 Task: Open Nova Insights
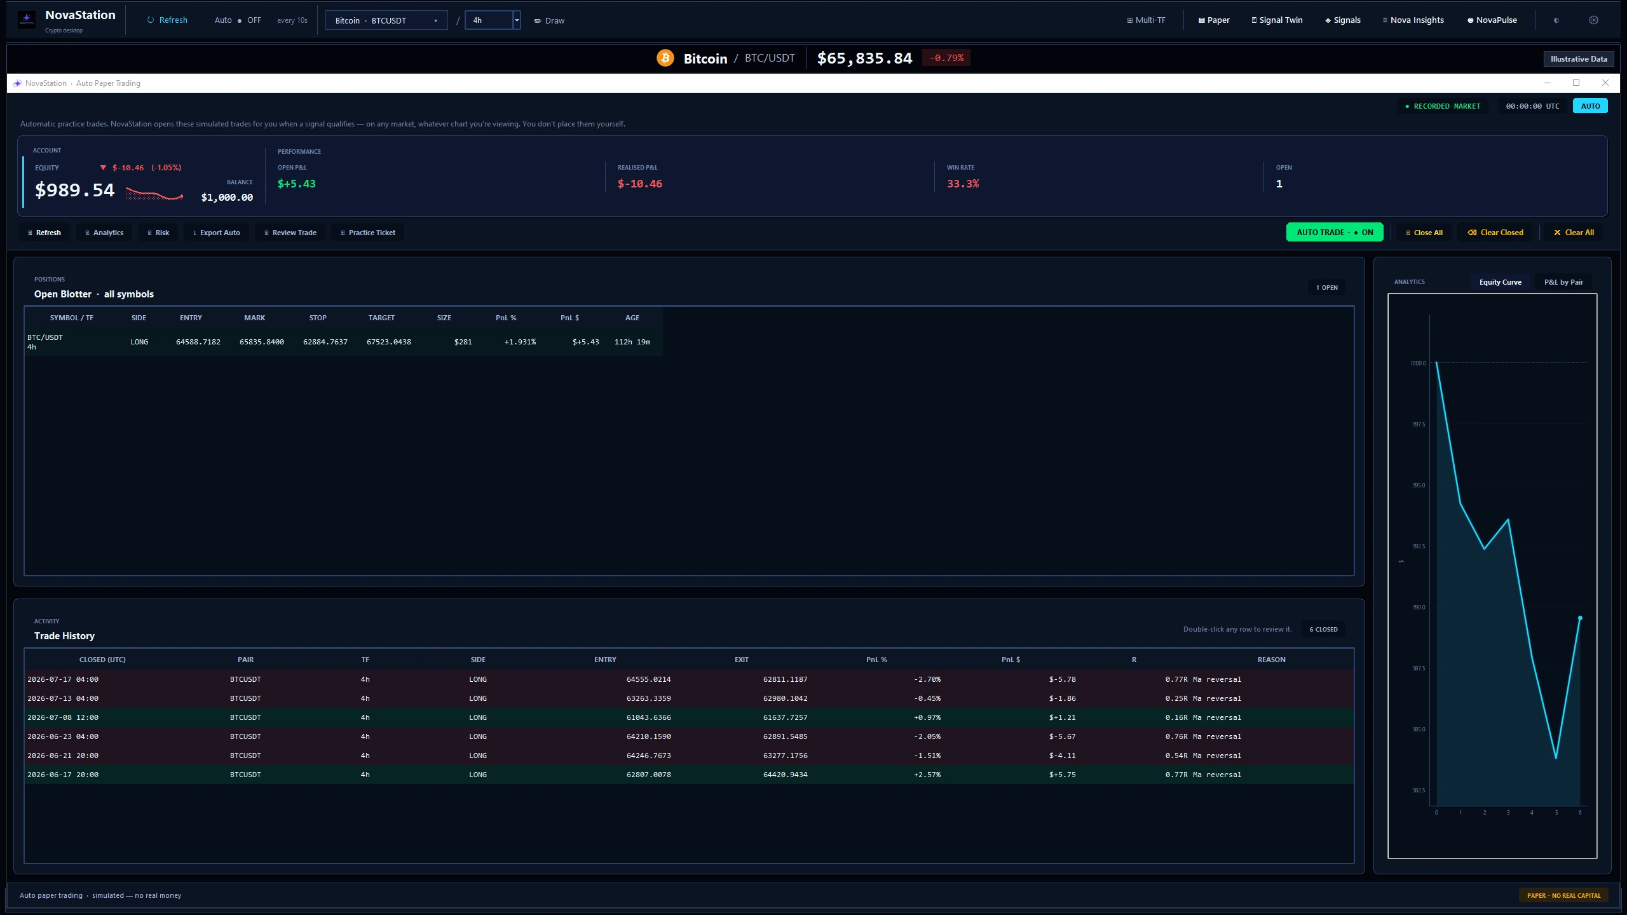coord(1413,20)
